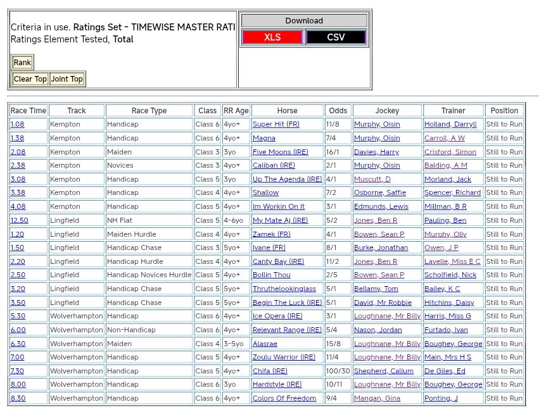Open horse Caliban (IRE) page
539x419 pixels.
(274, 166)
